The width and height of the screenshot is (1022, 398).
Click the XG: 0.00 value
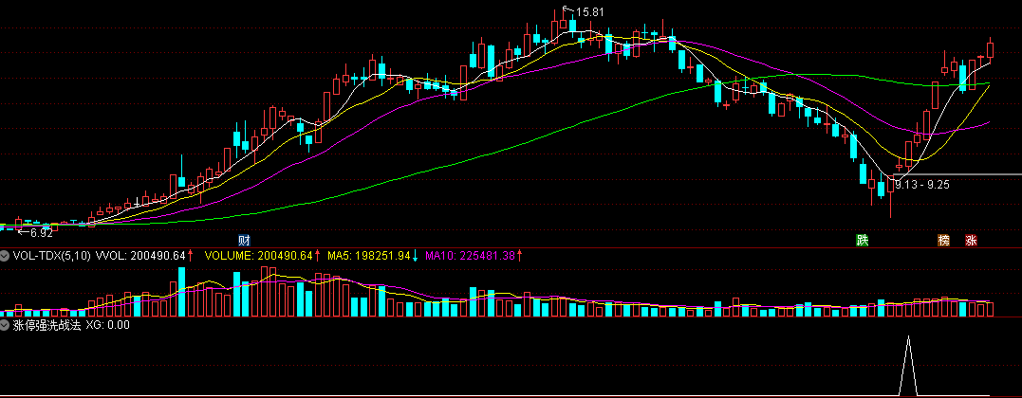coord(107,325)
